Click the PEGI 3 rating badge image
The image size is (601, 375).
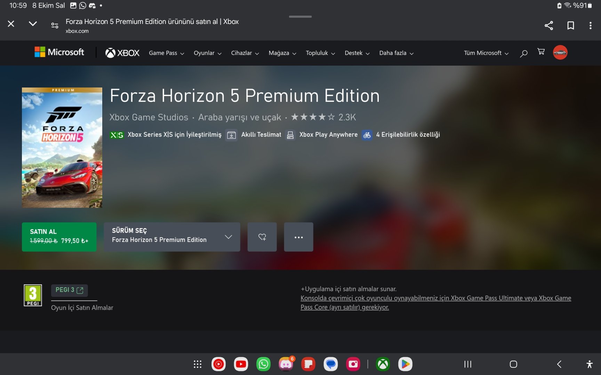(33, 295)
